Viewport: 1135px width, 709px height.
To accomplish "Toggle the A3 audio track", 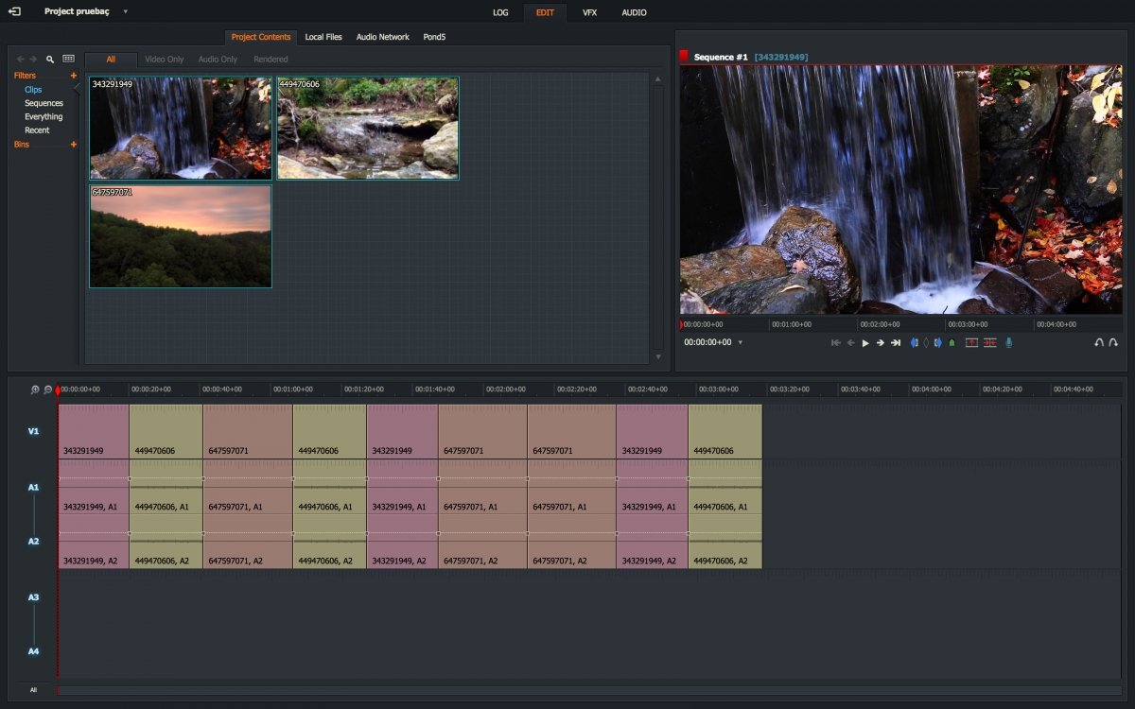I will tap(33, 597).
